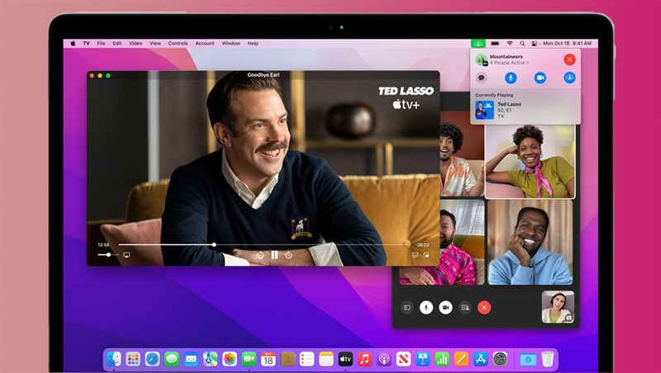Open Messages from the SharePlay panel
661x373 pixels.
click(x=481, y=78)
